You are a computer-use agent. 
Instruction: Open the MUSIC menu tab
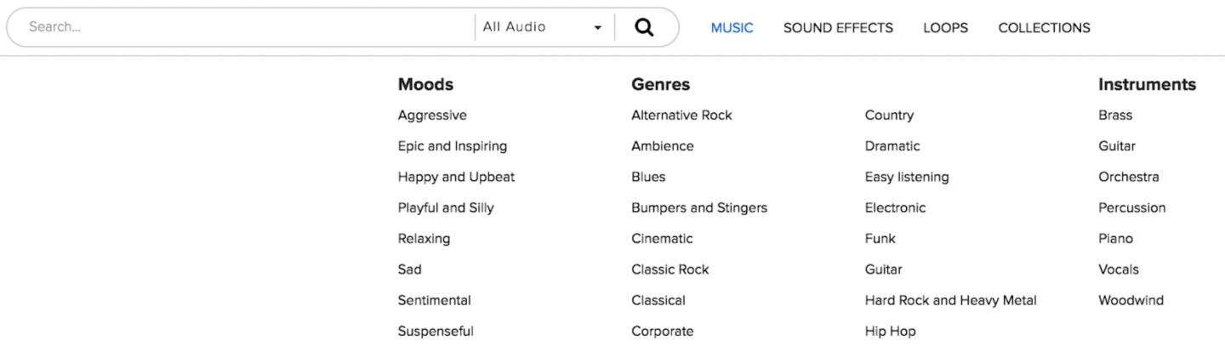[732, 28]
